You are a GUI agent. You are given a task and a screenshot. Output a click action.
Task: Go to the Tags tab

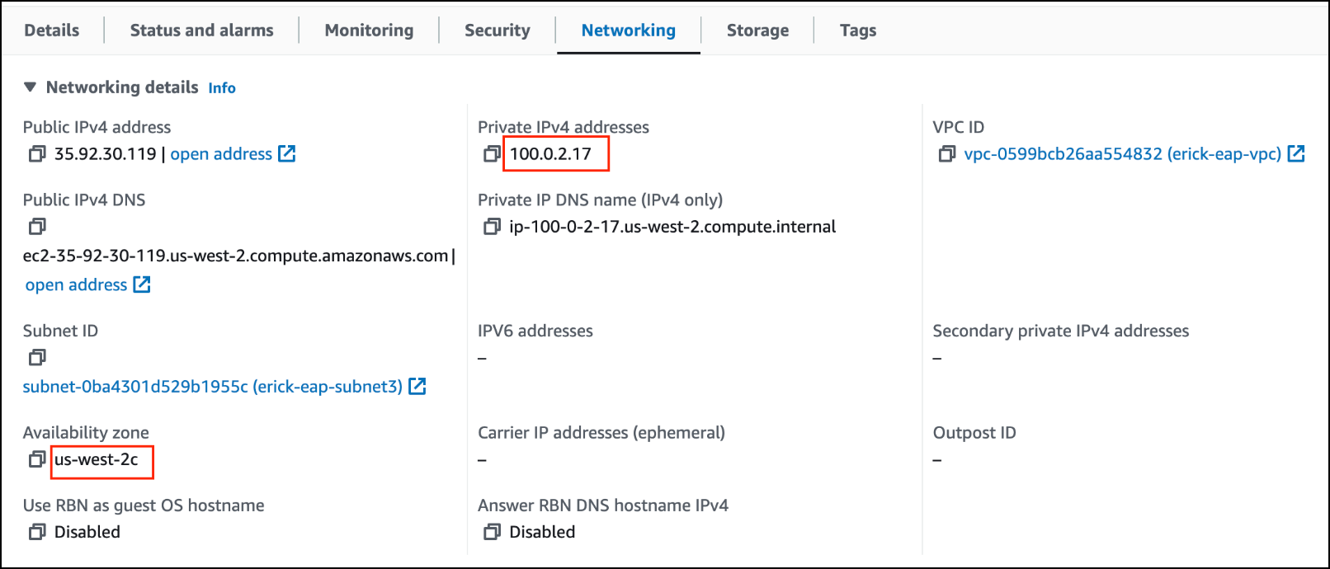pos(857,31)
